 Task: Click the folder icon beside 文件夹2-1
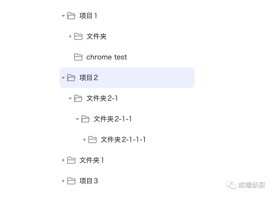pos(78,98)
